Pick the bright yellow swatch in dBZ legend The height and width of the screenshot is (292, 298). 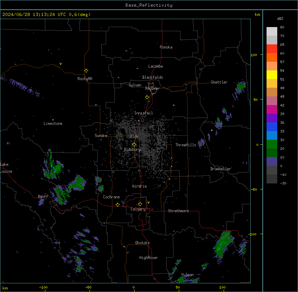click(272, 75)
